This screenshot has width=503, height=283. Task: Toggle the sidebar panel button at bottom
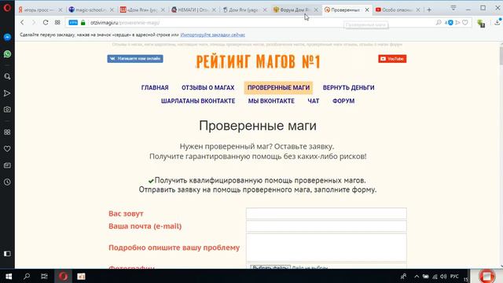[x=7, y=254]
